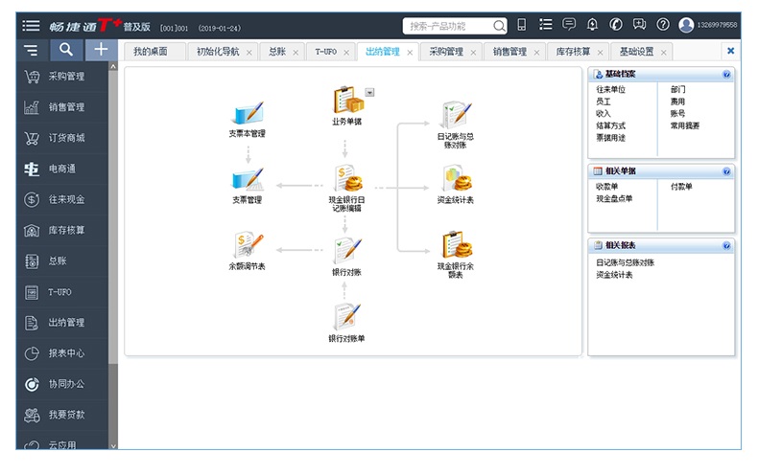
Task: Click the 银行对账 icon
Action: click(x=346, y=251)
